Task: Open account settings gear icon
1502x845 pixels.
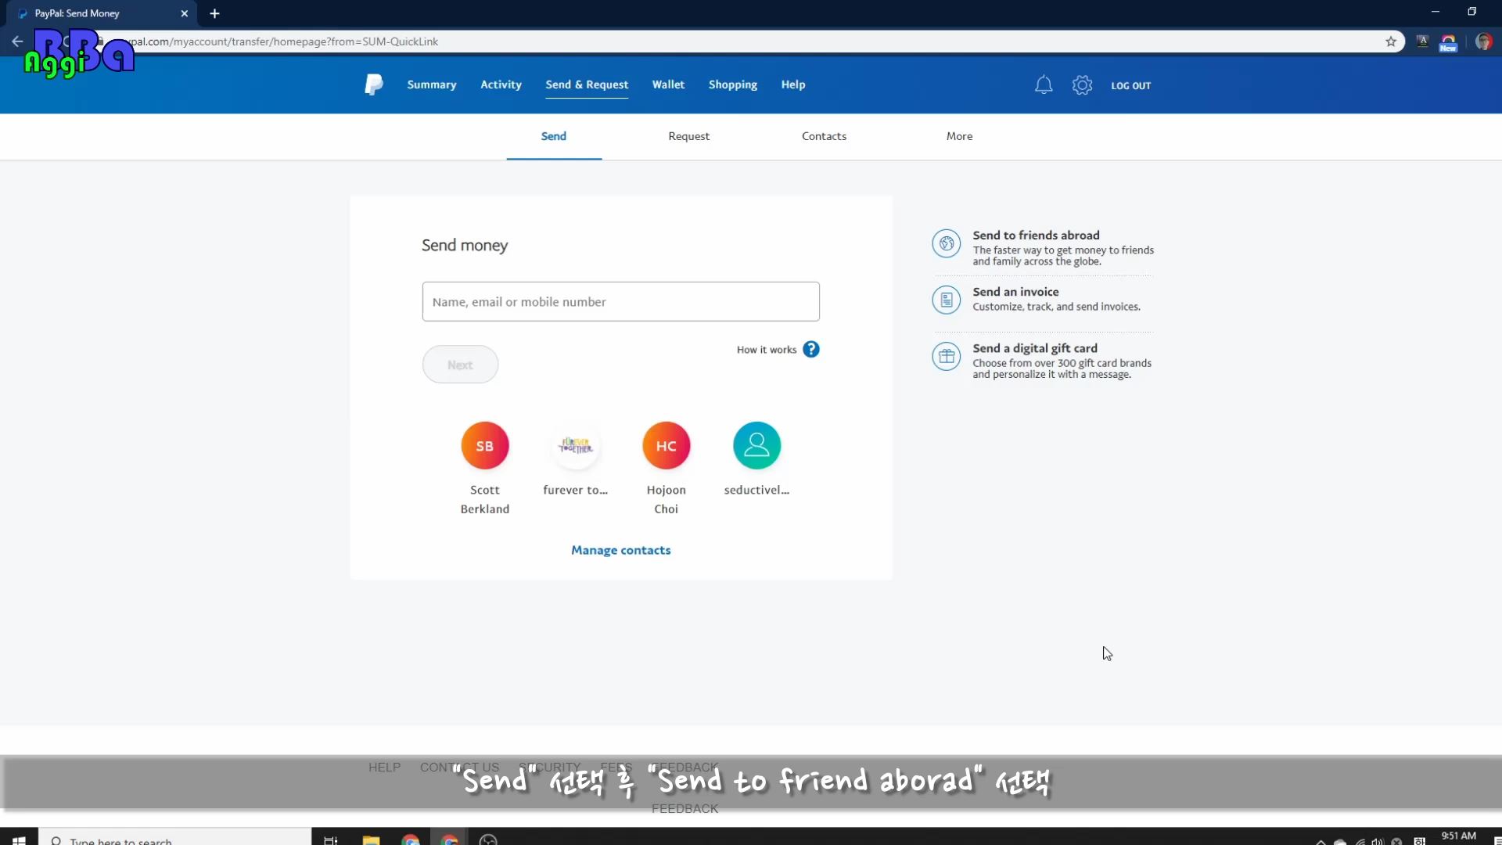Action: pos(1082,84)
